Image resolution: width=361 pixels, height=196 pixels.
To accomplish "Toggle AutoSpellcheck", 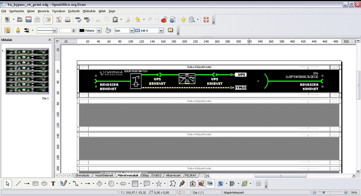I will (87, 19).
